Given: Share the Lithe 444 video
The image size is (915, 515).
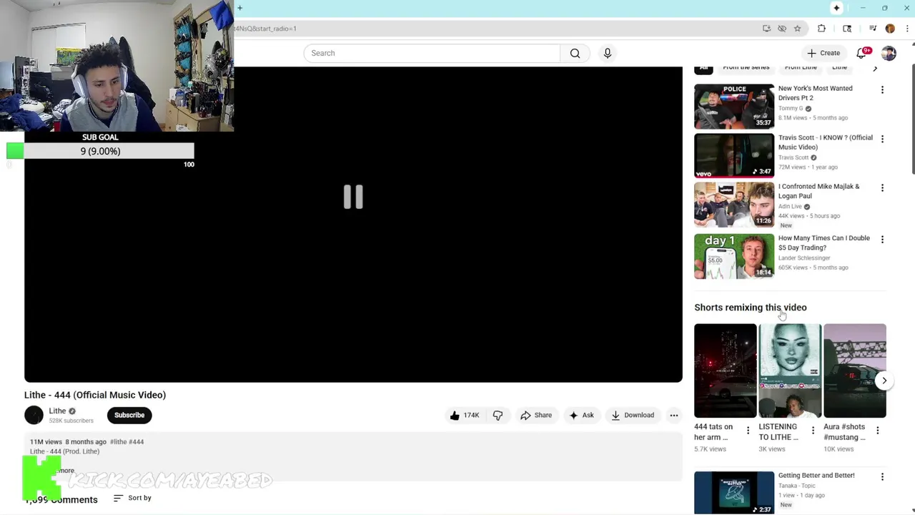Looking at the screenshot, I should pos(536,415).
